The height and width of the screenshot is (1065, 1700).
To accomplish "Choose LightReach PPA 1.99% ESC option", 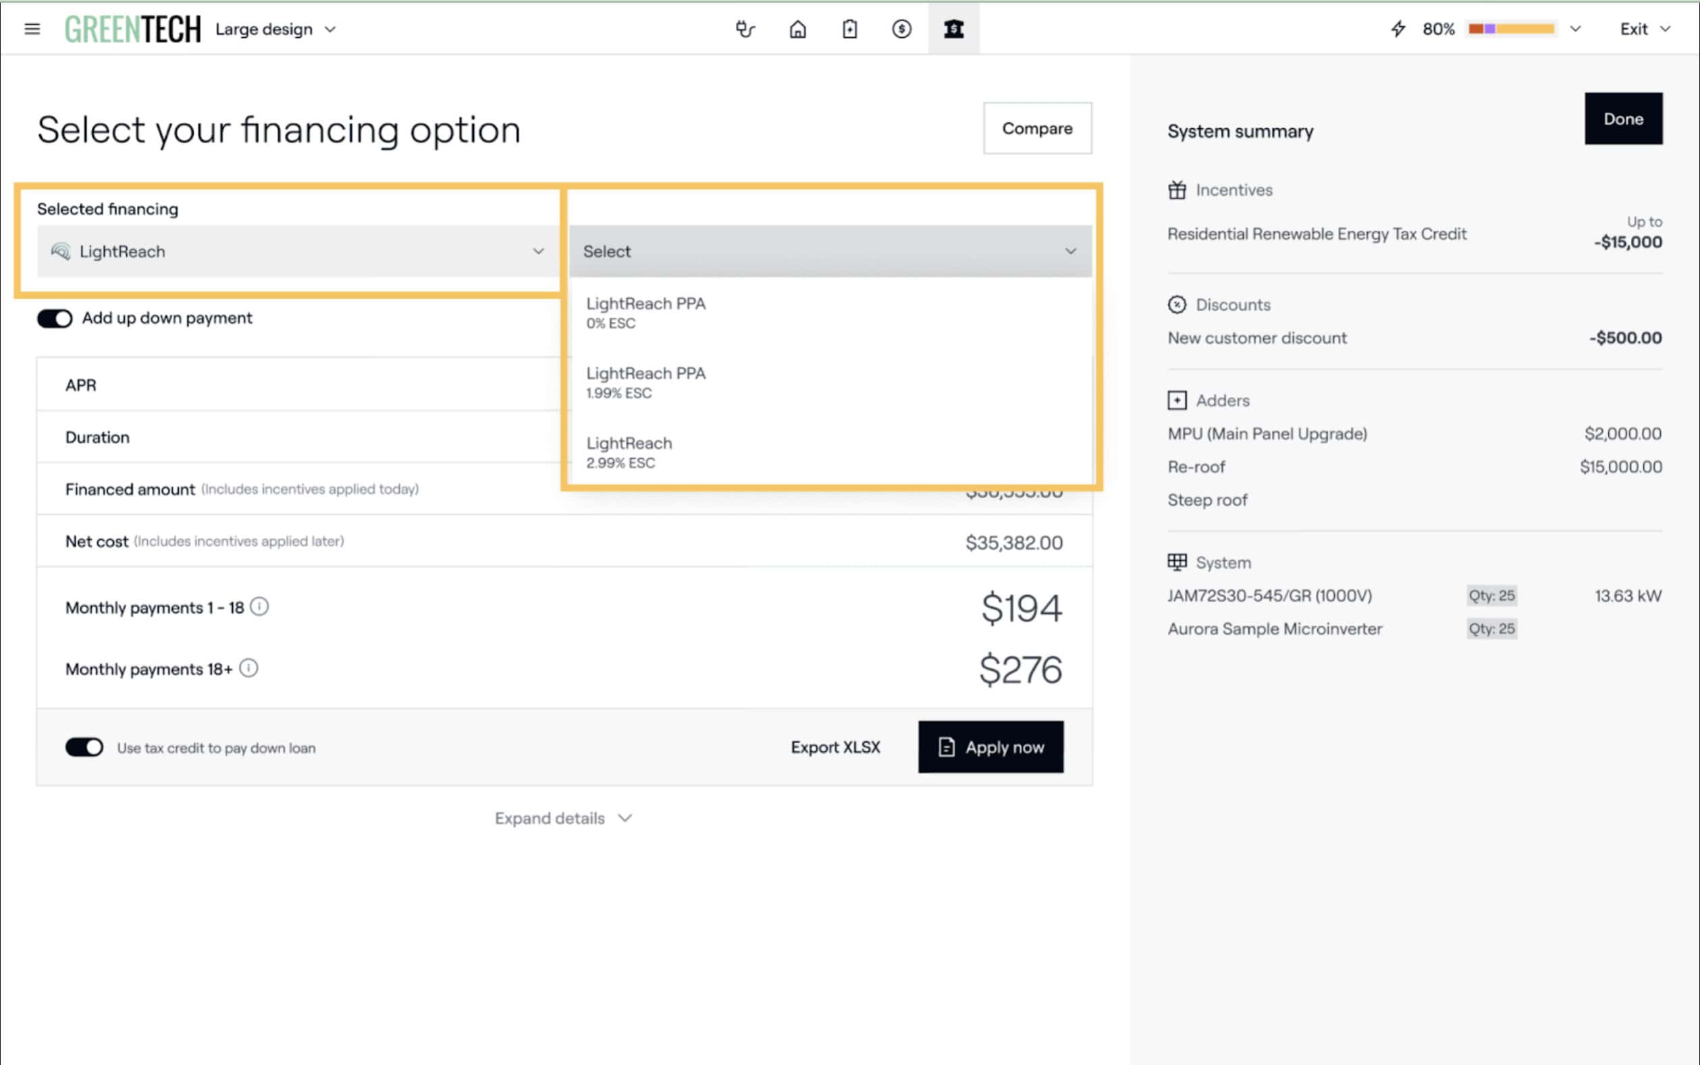I will tap(645, 382).
